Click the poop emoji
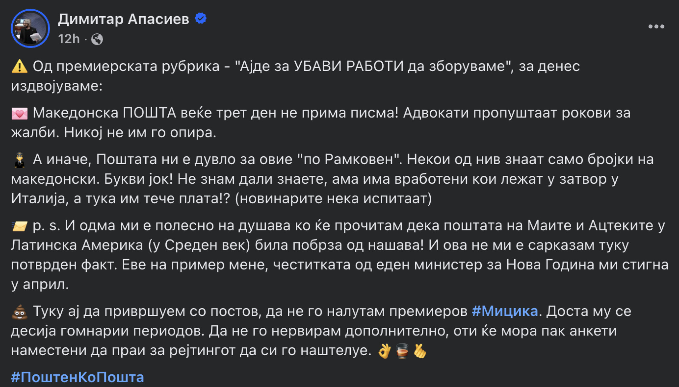679x387 pixels. point(20,312)
